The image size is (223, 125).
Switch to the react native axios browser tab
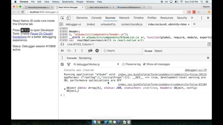click(x=100, y=7)
